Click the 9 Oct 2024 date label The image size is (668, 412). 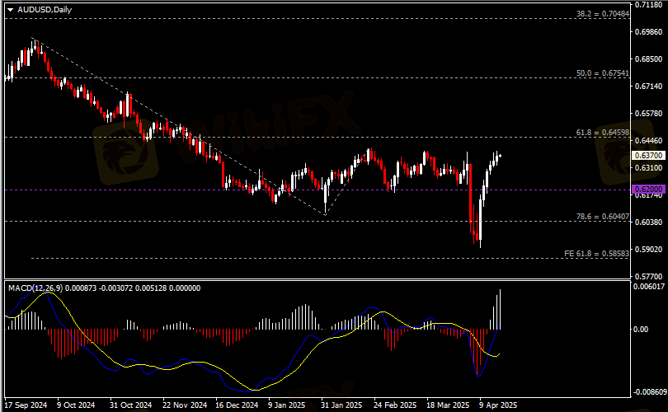[x=76, y=405]
